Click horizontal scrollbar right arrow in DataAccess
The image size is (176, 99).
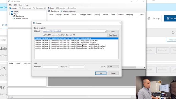point(144,67)
